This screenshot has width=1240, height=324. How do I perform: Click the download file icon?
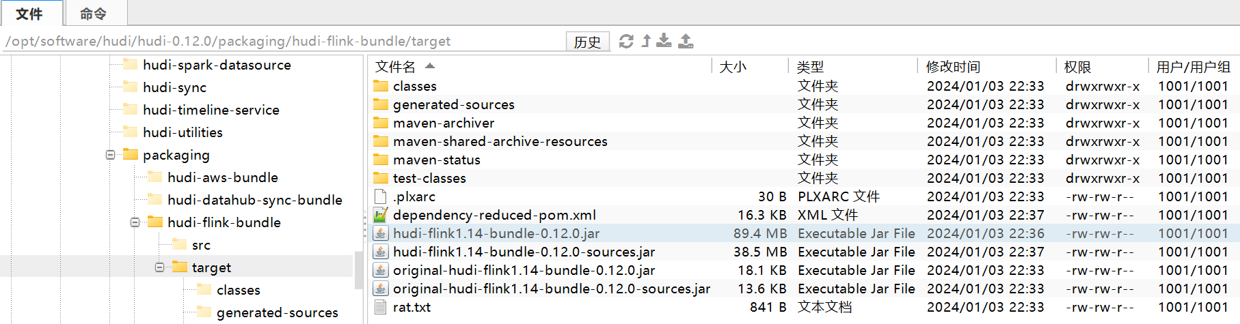664,41
